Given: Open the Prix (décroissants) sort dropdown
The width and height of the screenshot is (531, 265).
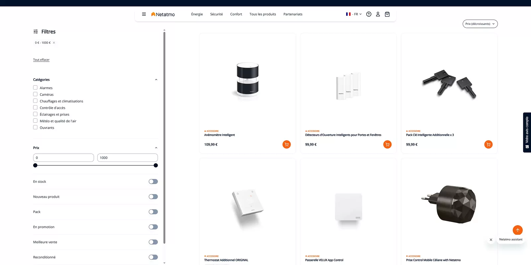Looking at the screenshot, I should pos(480,24).
